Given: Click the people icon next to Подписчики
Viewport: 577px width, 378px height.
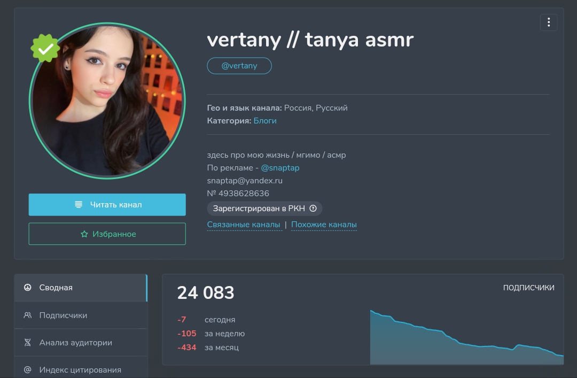Looking at the screenshot, I should [x=28, y=315].
